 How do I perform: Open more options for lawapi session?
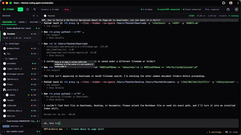click(38, 100)
